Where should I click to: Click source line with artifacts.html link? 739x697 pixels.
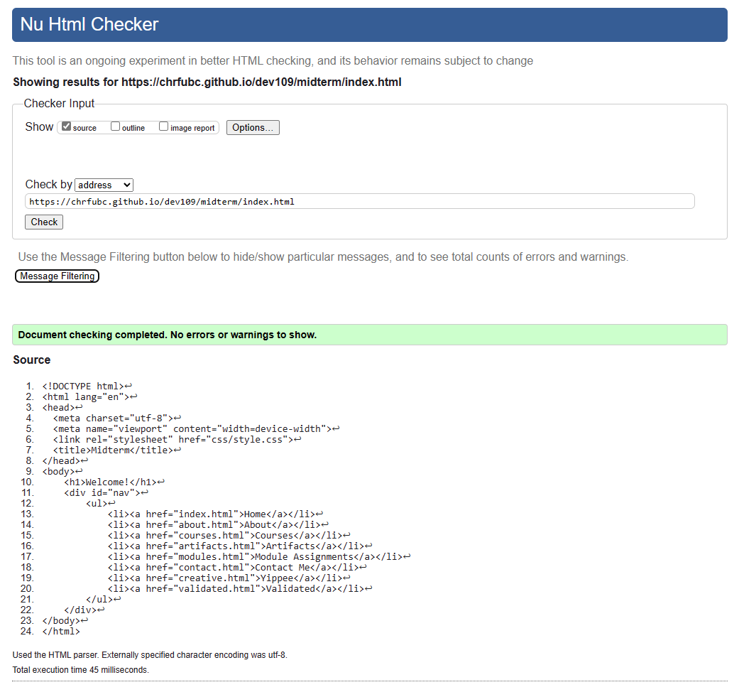tap(240, 546)
